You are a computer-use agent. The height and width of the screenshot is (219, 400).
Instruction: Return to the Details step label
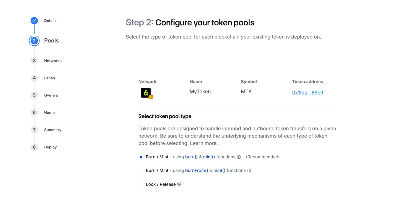click(x=50, y=21)
